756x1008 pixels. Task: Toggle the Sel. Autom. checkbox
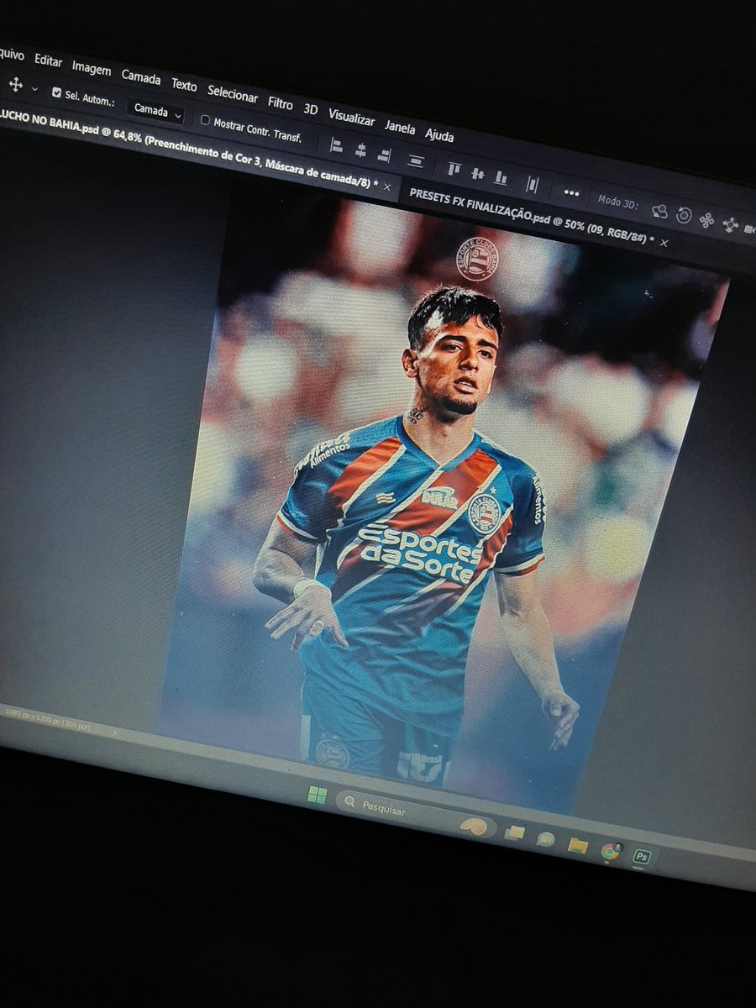point(57,93)
